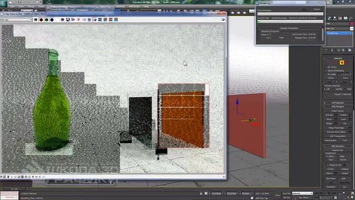Open the Modify tab in the command panel
Screen dimensions: 355x200
329,18
